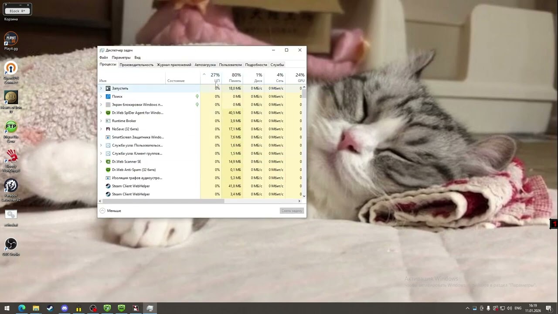The width and height of the screenshot is (558, 314).
Task: Open the notification center icon
Action: 549,308
